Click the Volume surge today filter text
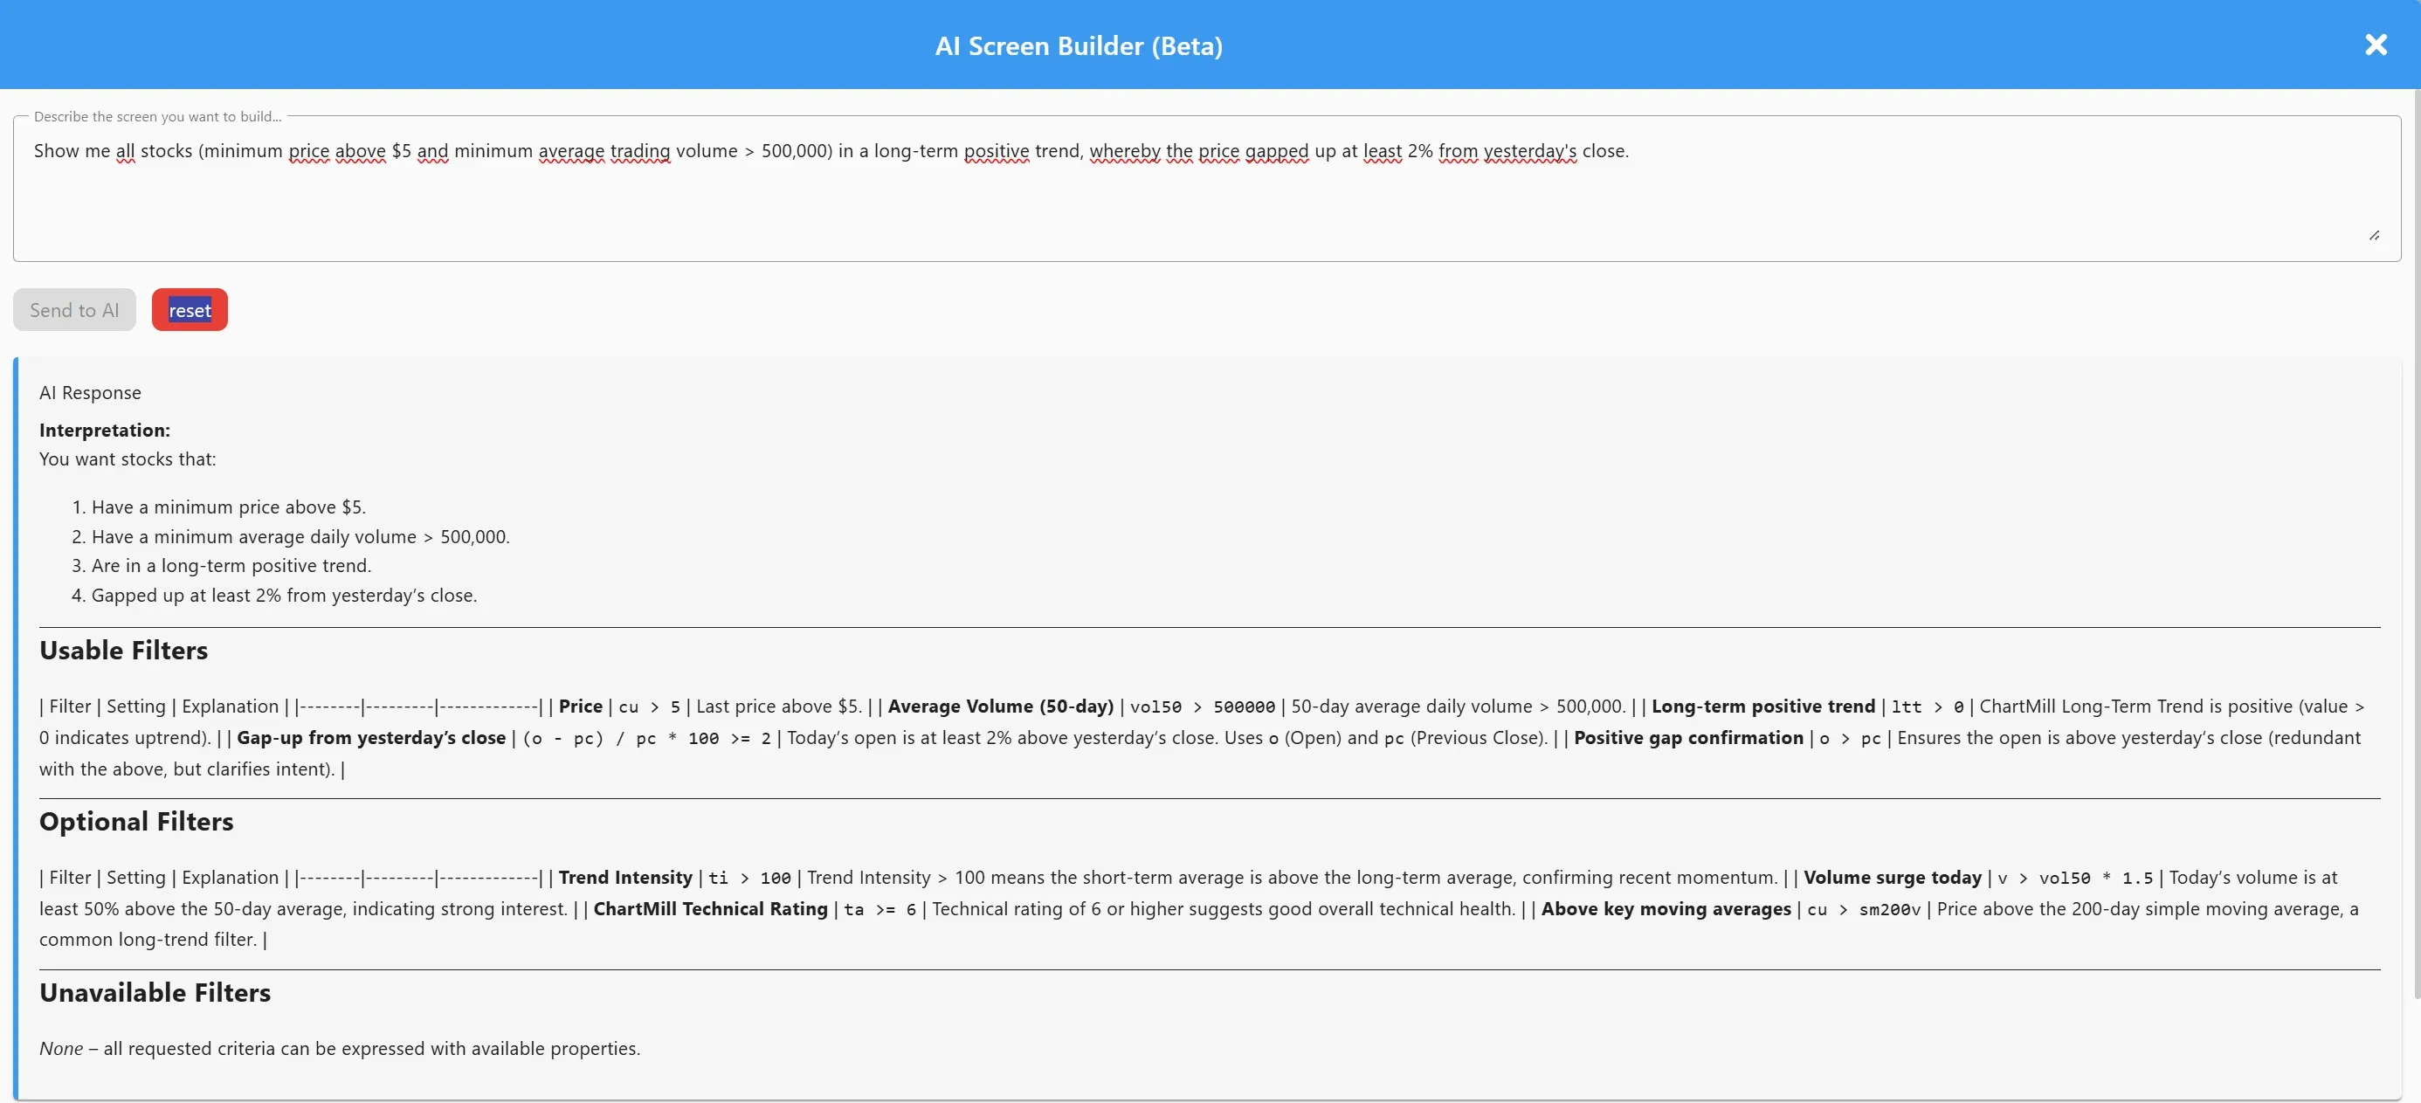2421x1103 pixels. [x=1891, y=878]
